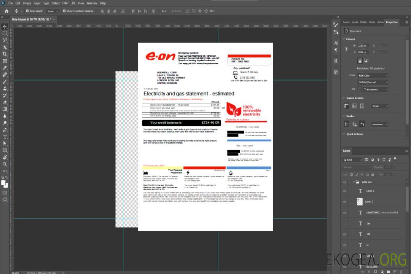
Task: Uncheck Show Transform Controls
Action: (64, 11)
